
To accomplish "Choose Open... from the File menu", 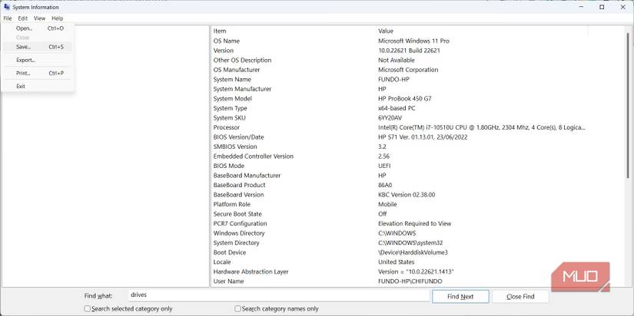I will tap(38, 28).
